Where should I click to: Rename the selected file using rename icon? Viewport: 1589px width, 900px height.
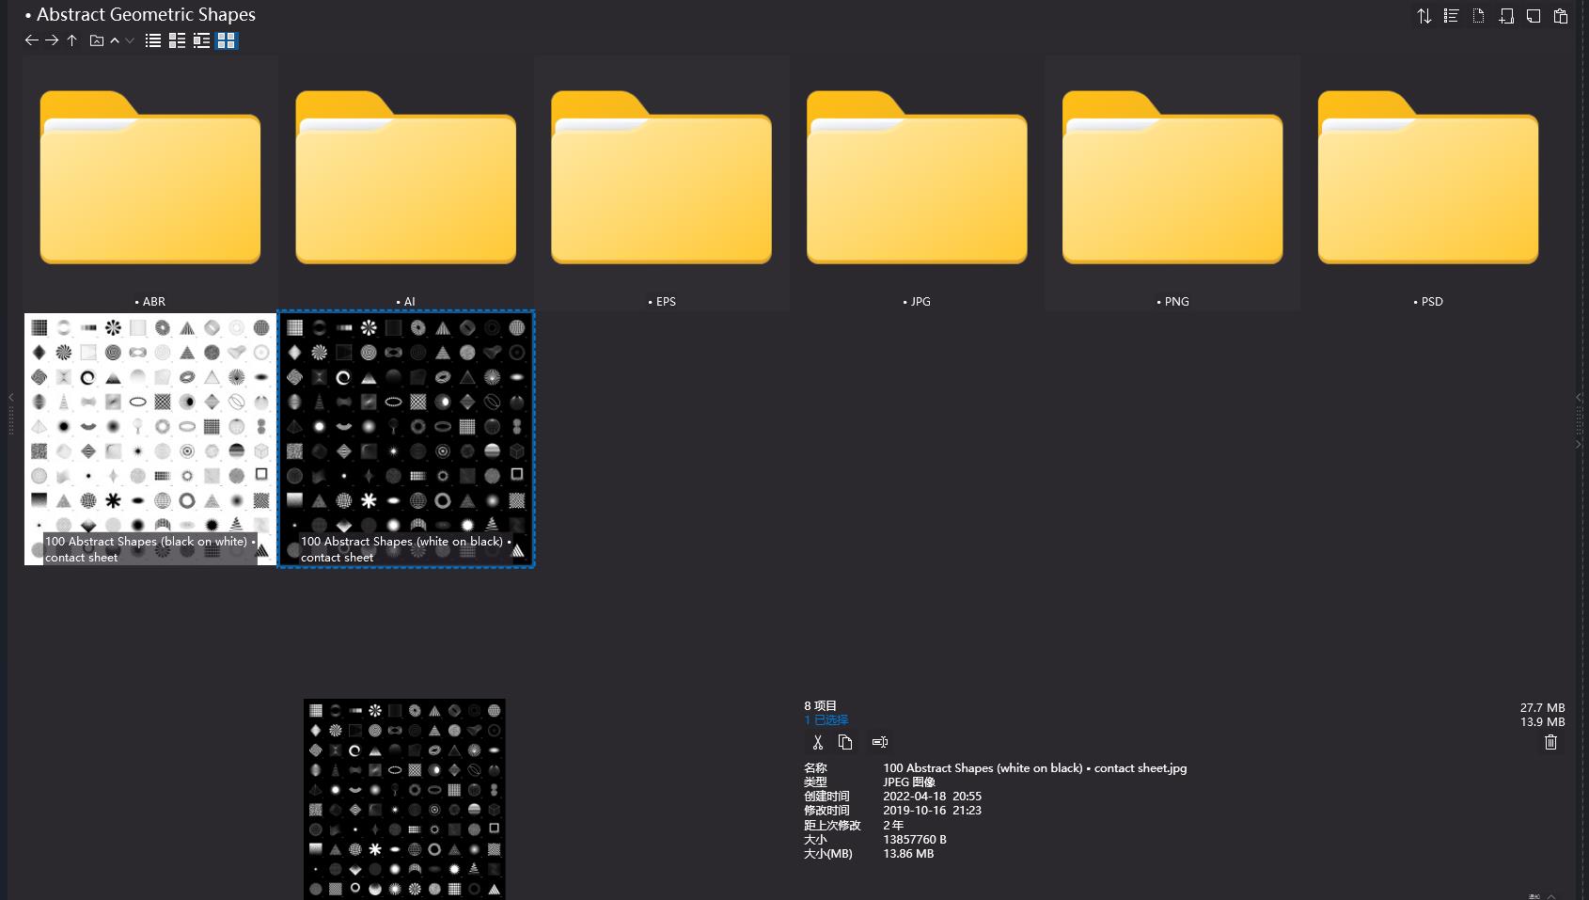pyautogui.click(x=880, y=742)
